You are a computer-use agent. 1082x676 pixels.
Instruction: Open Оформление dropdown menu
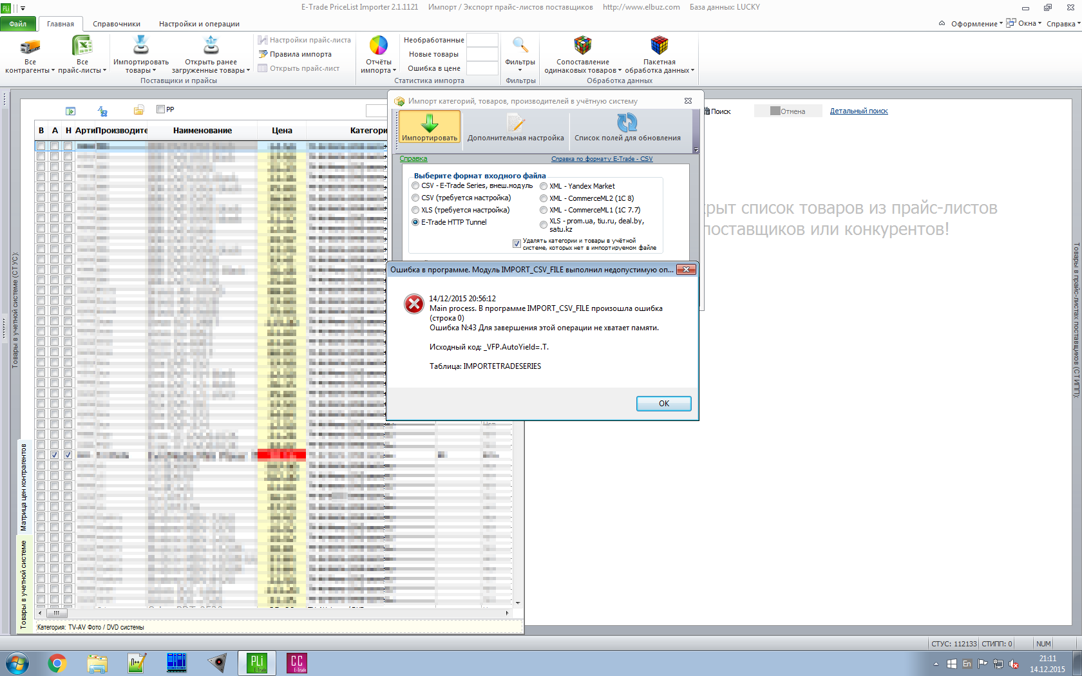[x=976, y=24]
